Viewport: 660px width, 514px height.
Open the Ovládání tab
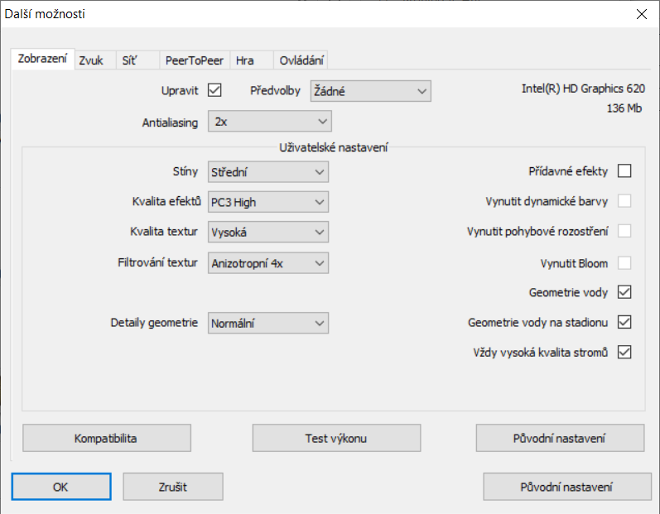[301, 60]
